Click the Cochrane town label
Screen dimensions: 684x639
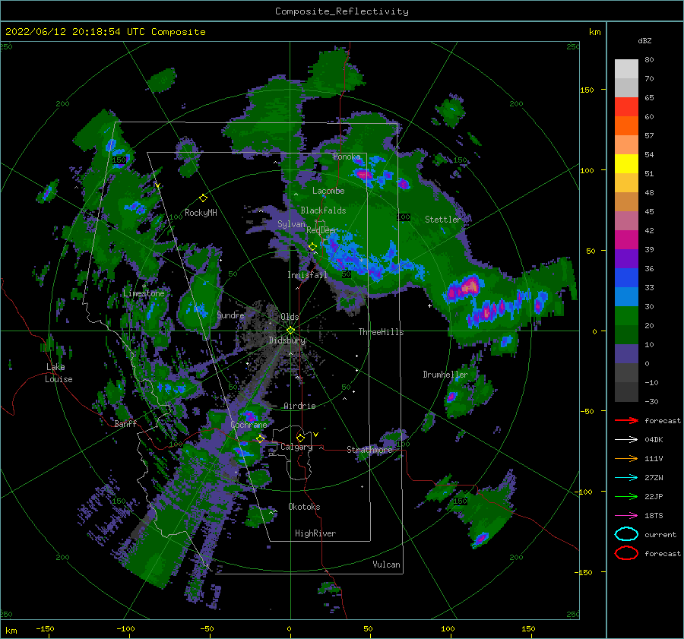249,425
